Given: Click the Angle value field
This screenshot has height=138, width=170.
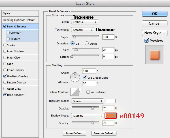Looking at the screenshot, I should (89, 71).
